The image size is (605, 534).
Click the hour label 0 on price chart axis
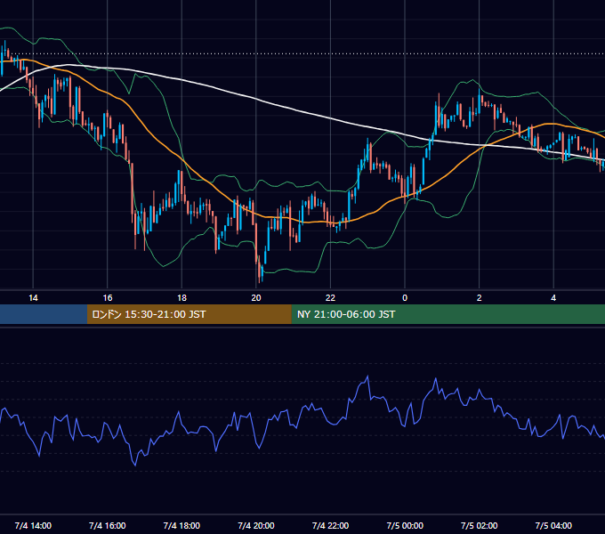point(405,298)
